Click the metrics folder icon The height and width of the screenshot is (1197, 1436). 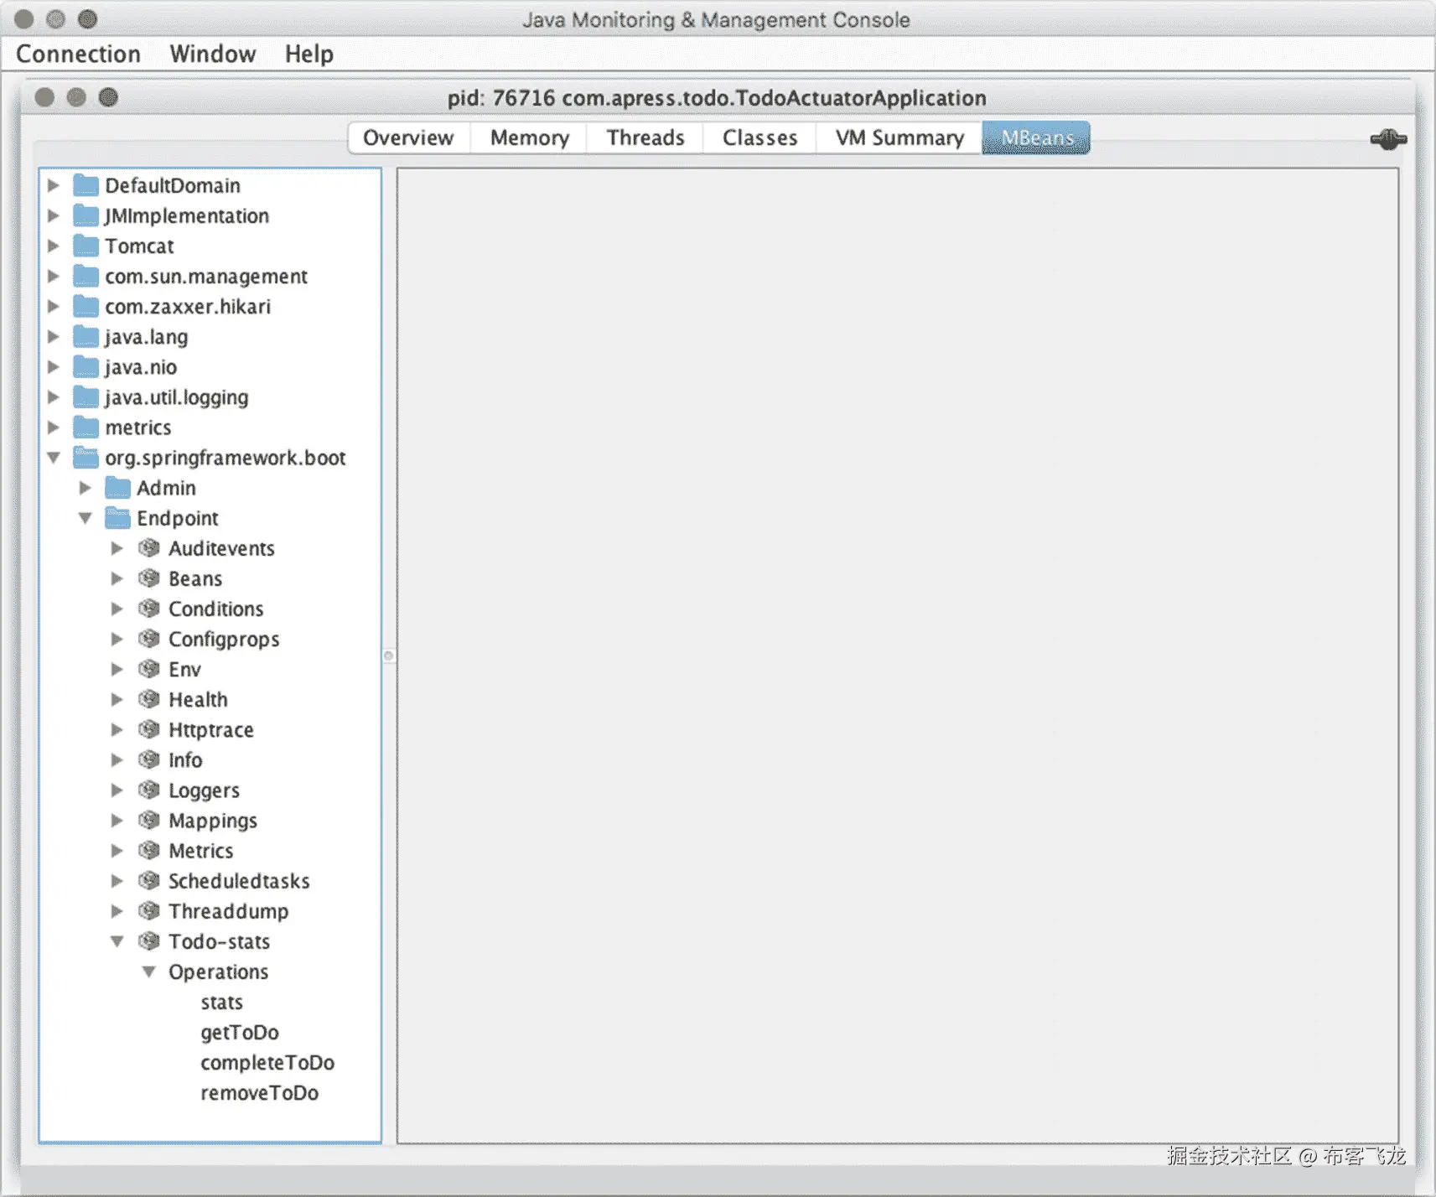pyautogui.click(x=86, y=427)
